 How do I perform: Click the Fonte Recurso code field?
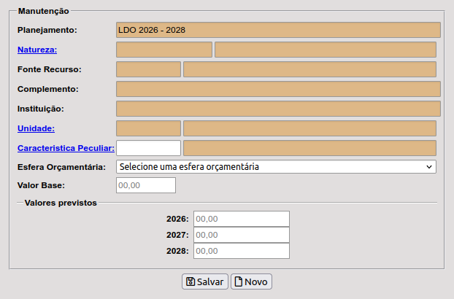[x=148, y=69]
